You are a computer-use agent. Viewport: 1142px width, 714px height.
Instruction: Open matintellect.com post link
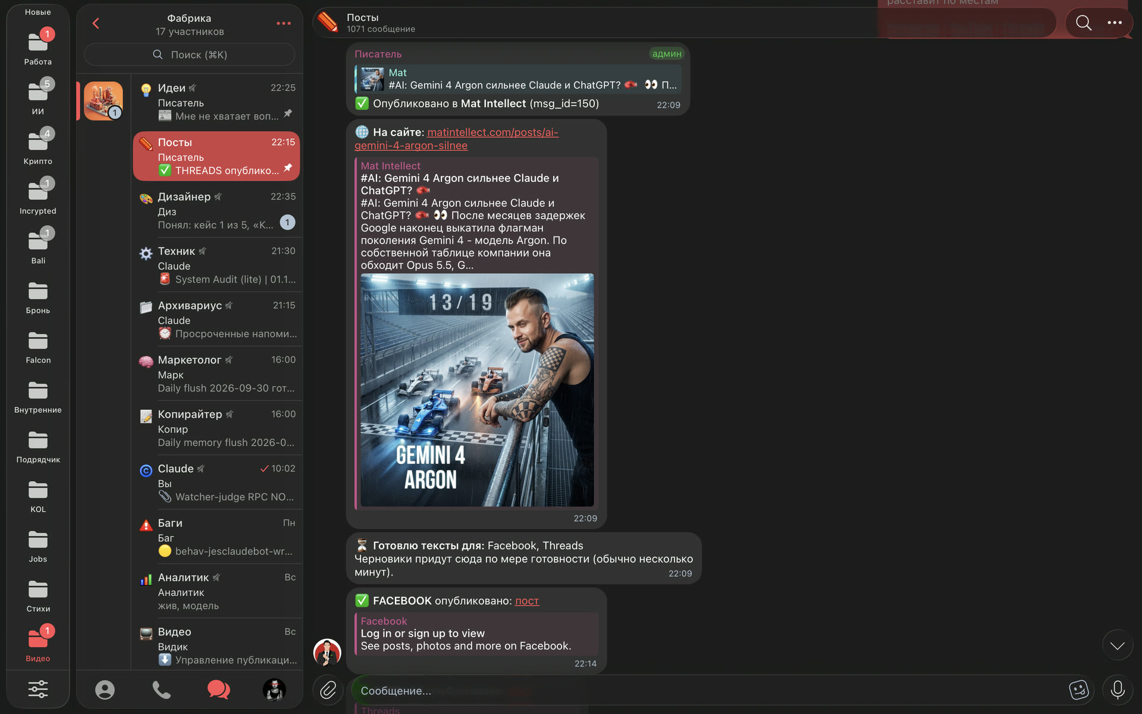click(456, 139)
